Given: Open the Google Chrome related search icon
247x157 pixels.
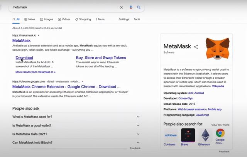Looking at the screenshot, I should tap(220, 135).
